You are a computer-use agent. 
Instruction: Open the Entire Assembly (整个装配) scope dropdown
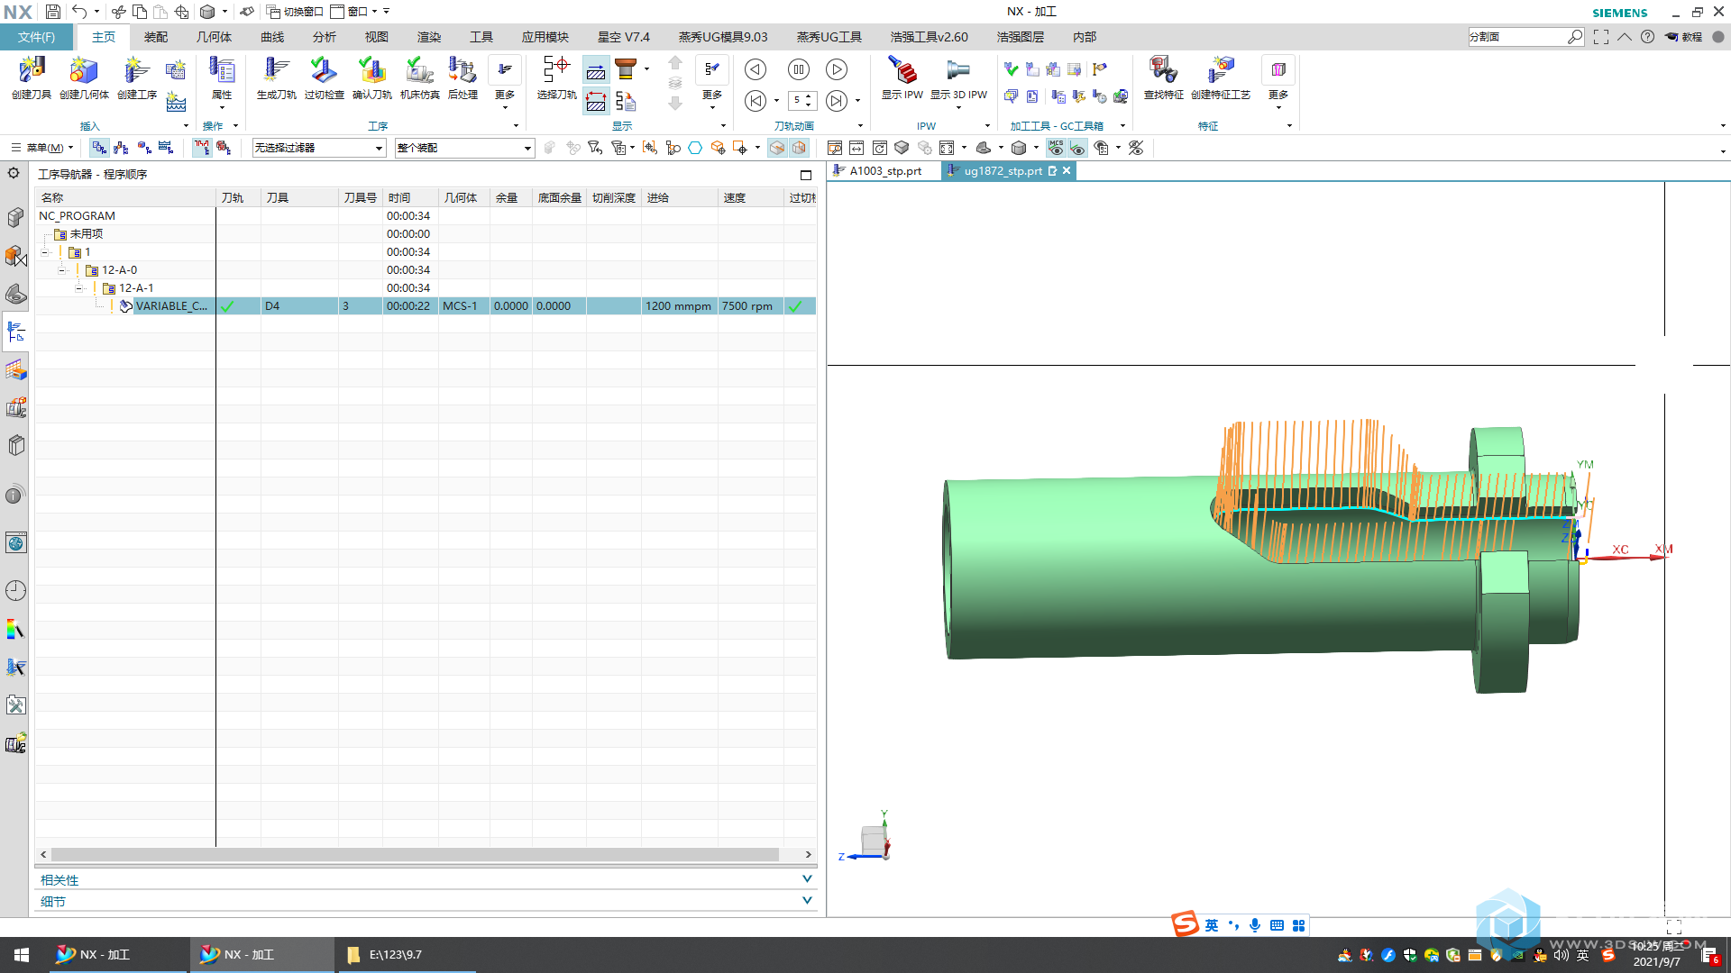(x=464, y=148)
